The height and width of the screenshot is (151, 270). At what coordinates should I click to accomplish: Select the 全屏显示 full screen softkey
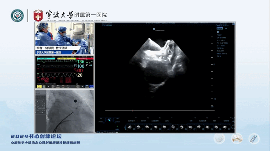131,121
